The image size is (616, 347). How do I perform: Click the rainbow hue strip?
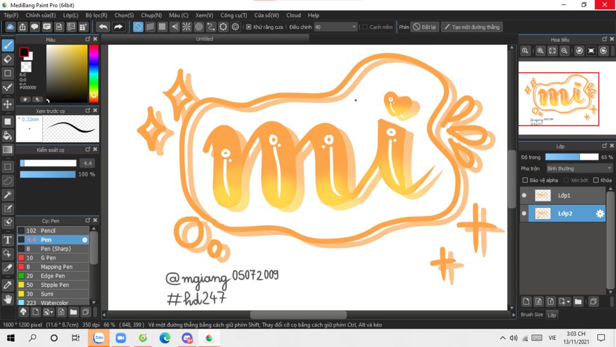pos(93,72)
